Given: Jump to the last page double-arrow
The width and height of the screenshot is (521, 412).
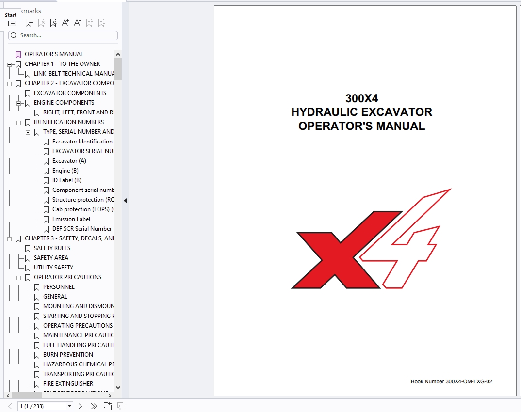Looking at the screenshot, I should click(x=94, y=406).
